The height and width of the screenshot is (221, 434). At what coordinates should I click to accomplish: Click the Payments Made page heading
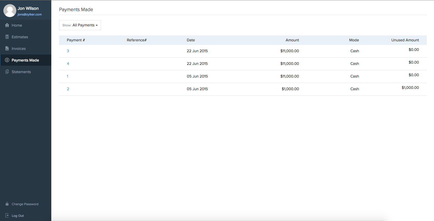pyautogui.click(x=76, y=10)
